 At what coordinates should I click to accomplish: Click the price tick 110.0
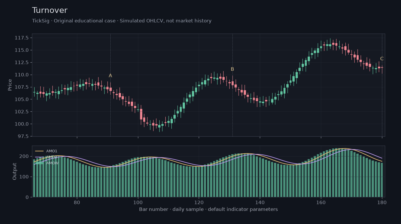[x=22, y=75]
